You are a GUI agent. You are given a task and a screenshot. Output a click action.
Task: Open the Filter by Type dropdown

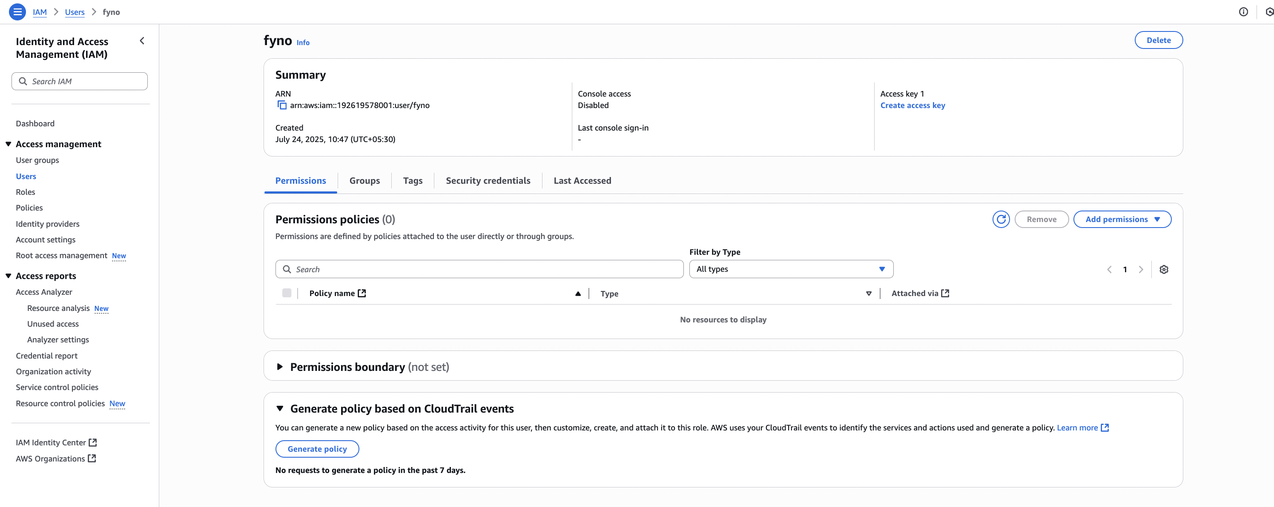pyautogui.click(x=791, y=269)
